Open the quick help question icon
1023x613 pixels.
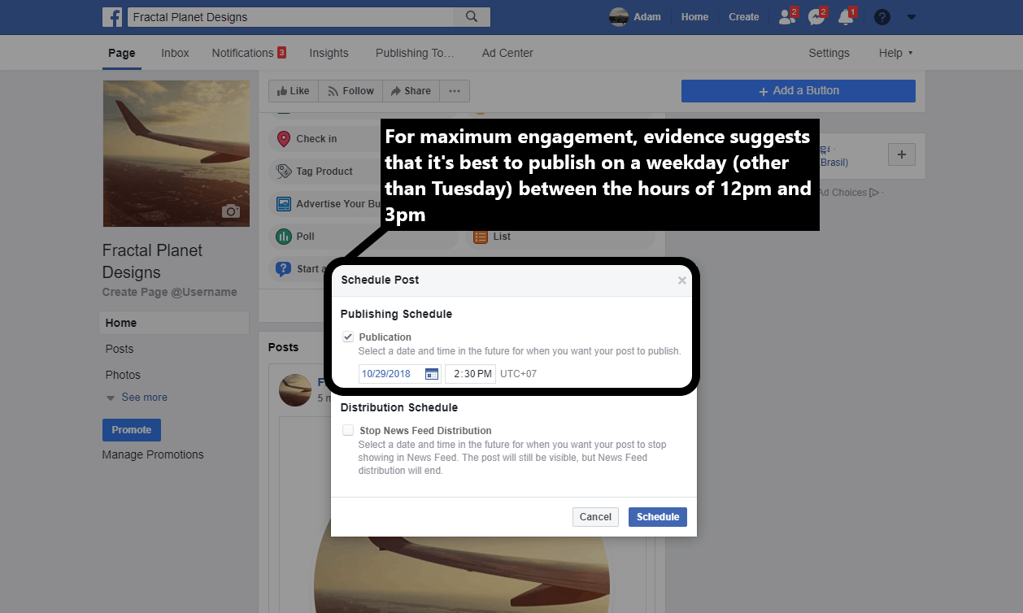pos(882,17)
